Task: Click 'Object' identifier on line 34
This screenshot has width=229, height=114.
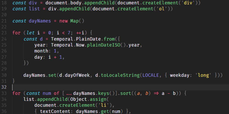Action: (78, 99)
